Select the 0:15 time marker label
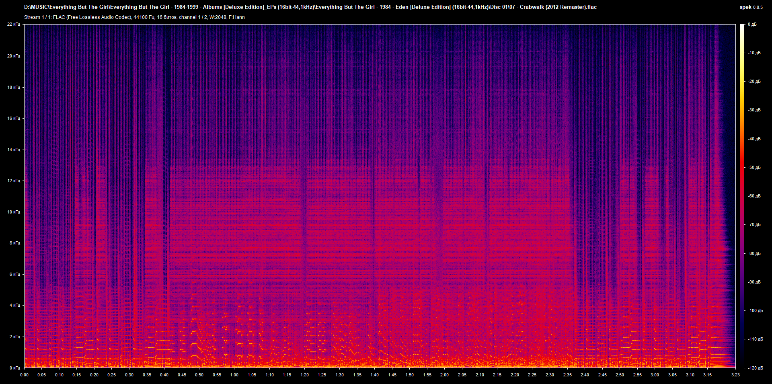The width and height of the screenshot is (772, 384). [77, 375]
